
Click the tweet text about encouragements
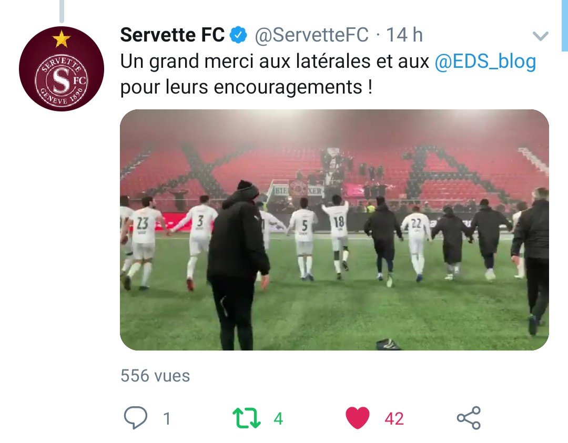point(328,74)
